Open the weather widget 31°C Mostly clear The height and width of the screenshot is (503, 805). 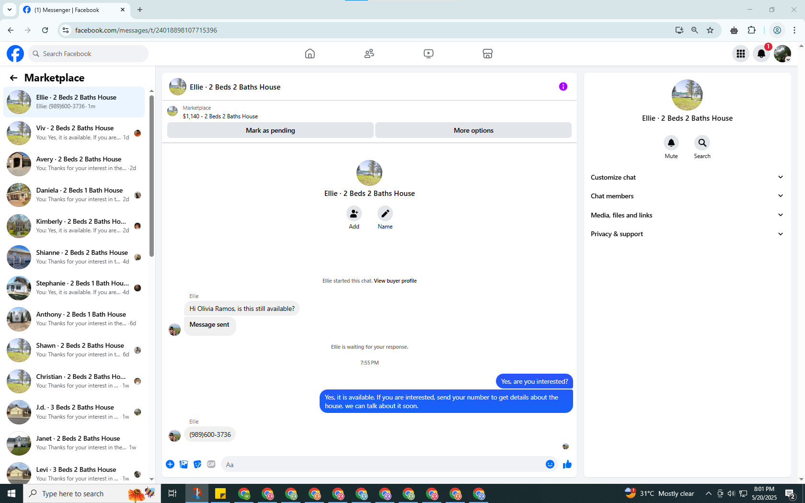point(659,493)
